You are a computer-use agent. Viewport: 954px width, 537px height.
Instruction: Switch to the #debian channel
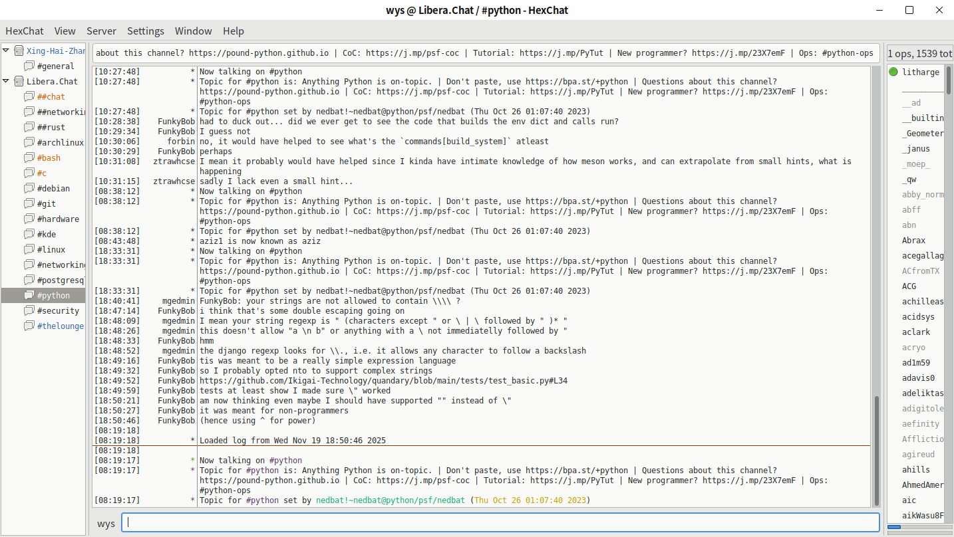click(53, 189)
